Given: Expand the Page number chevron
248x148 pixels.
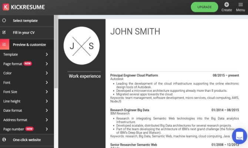Looking at the screenshot, I should coord(47,129).
